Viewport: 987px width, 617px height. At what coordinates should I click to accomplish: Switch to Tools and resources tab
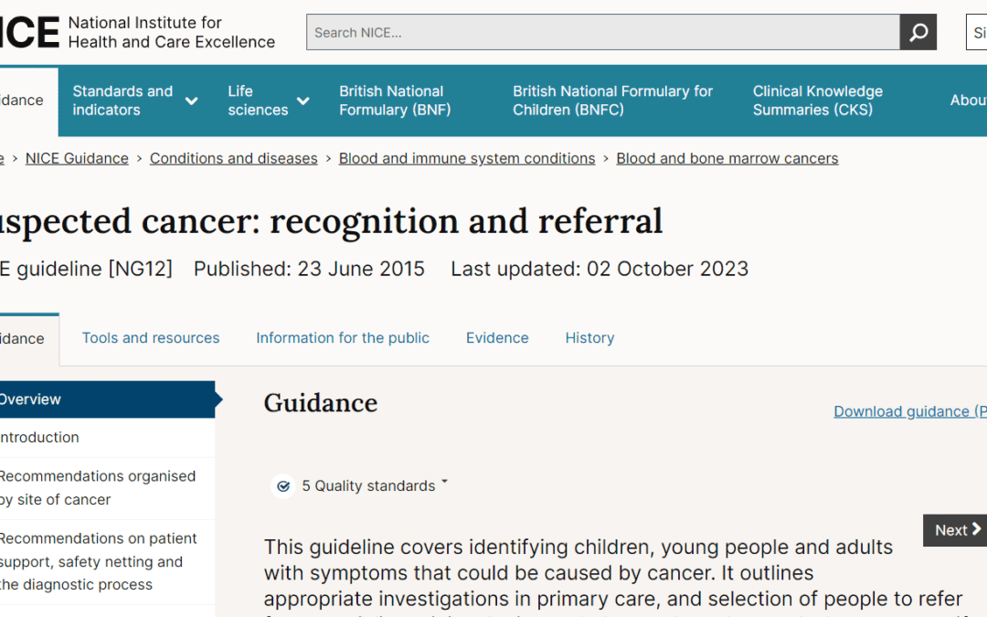coord(151,338)
